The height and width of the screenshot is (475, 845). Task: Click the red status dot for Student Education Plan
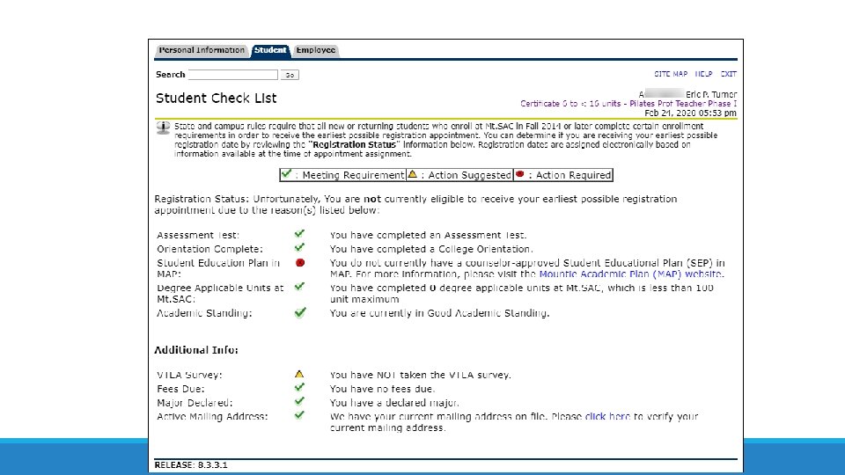tap(300, 263)
